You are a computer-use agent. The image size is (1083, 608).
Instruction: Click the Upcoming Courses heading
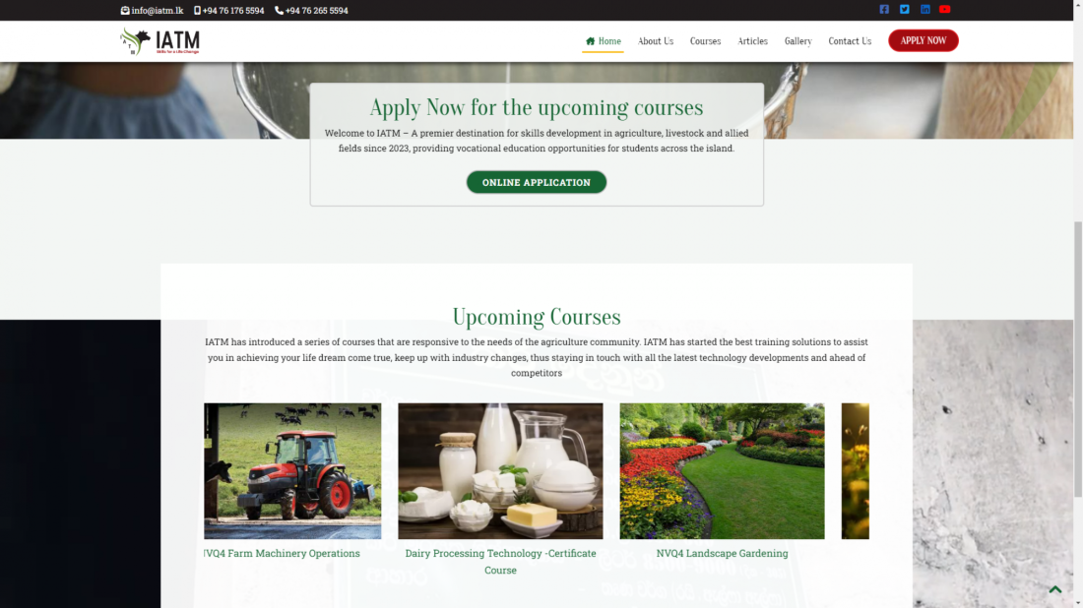point(537,317)
